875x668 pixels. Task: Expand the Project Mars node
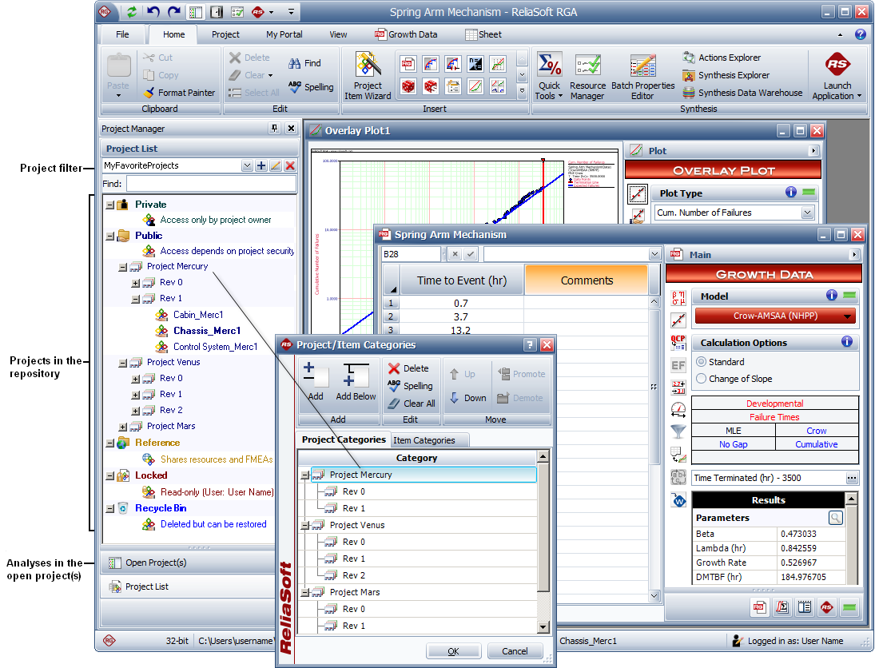(x=123, y=427)
